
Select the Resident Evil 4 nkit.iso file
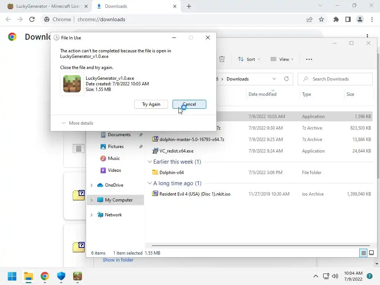click(x=195, y=194)
